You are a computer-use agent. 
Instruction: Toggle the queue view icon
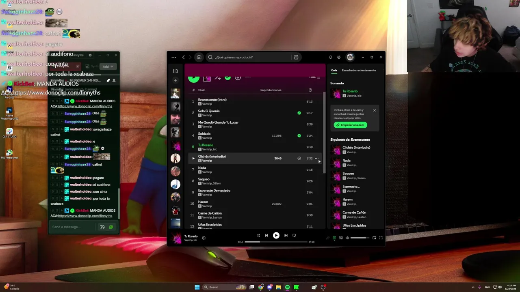pyautogui.click(x=334, y=238)
